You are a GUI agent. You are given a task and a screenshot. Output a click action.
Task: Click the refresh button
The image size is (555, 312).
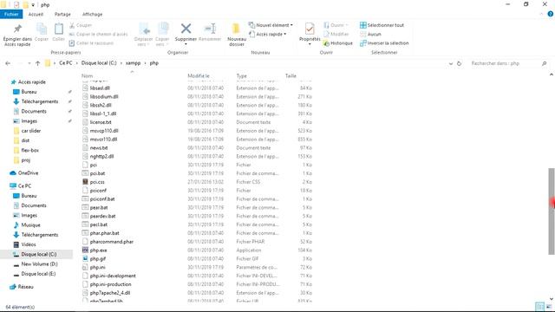pyautogui.click(x=459, y=63)
